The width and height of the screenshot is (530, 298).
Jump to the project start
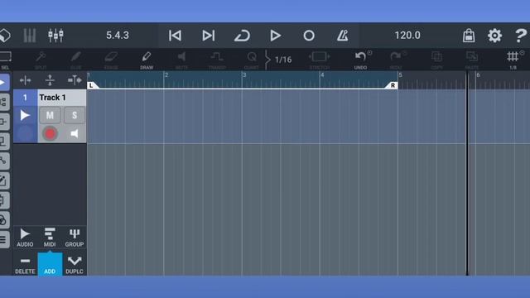tap(175, 36)
